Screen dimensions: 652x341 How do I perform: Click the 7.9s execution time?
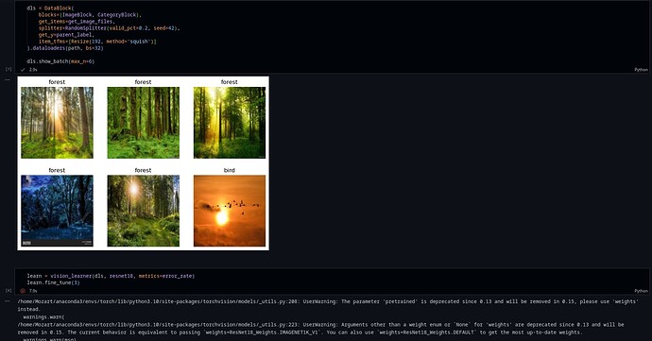(x=33, y=291)
